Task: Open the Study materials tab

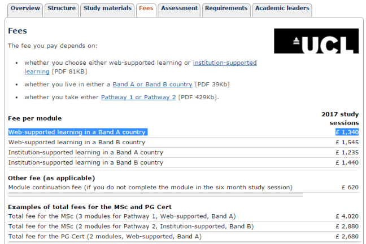Action: coord(107,8)
